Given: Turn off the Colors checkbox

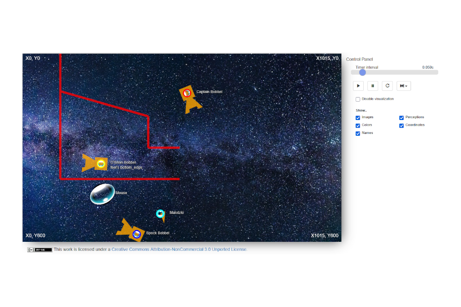Looking at the screenshot, I should [x=358, y=125].
